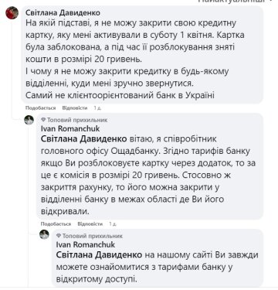Open timestamp of the main comment
The width and height of the screenshot is (278, 290).
tap(97, 108)
